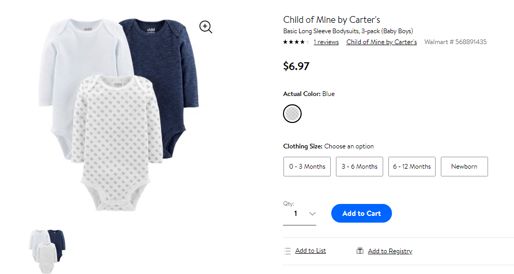Click the main bodysuits product image
This screenshot has width=514, height=274.
[x=119, y=115]
